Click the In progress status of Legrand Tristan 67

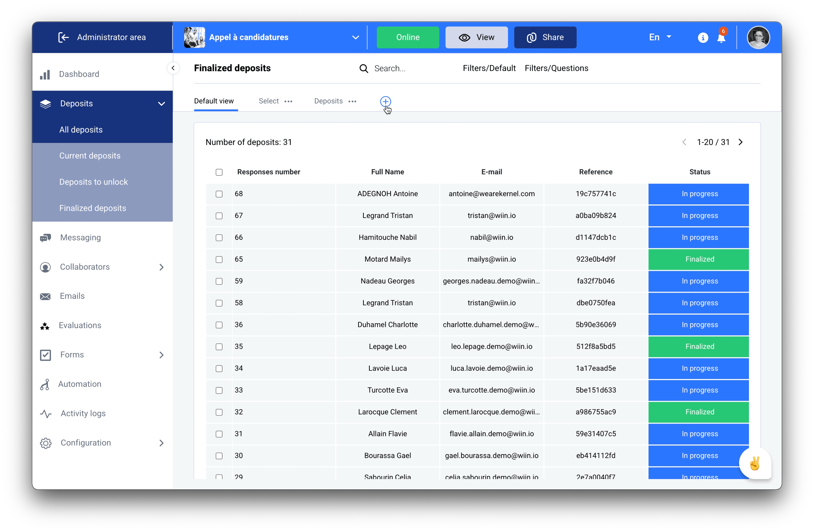point(699,216)
